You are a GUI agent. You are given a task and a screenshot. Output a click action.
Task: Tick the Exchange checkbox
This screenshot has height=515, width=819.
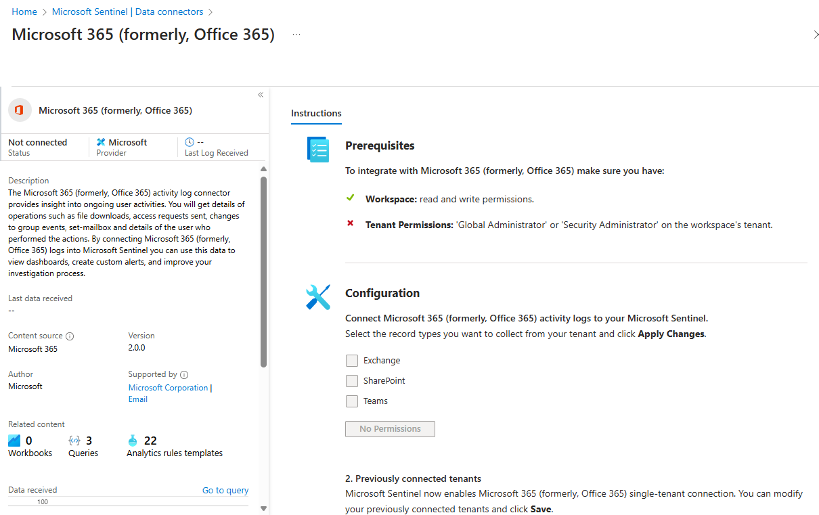coord(352,361)
